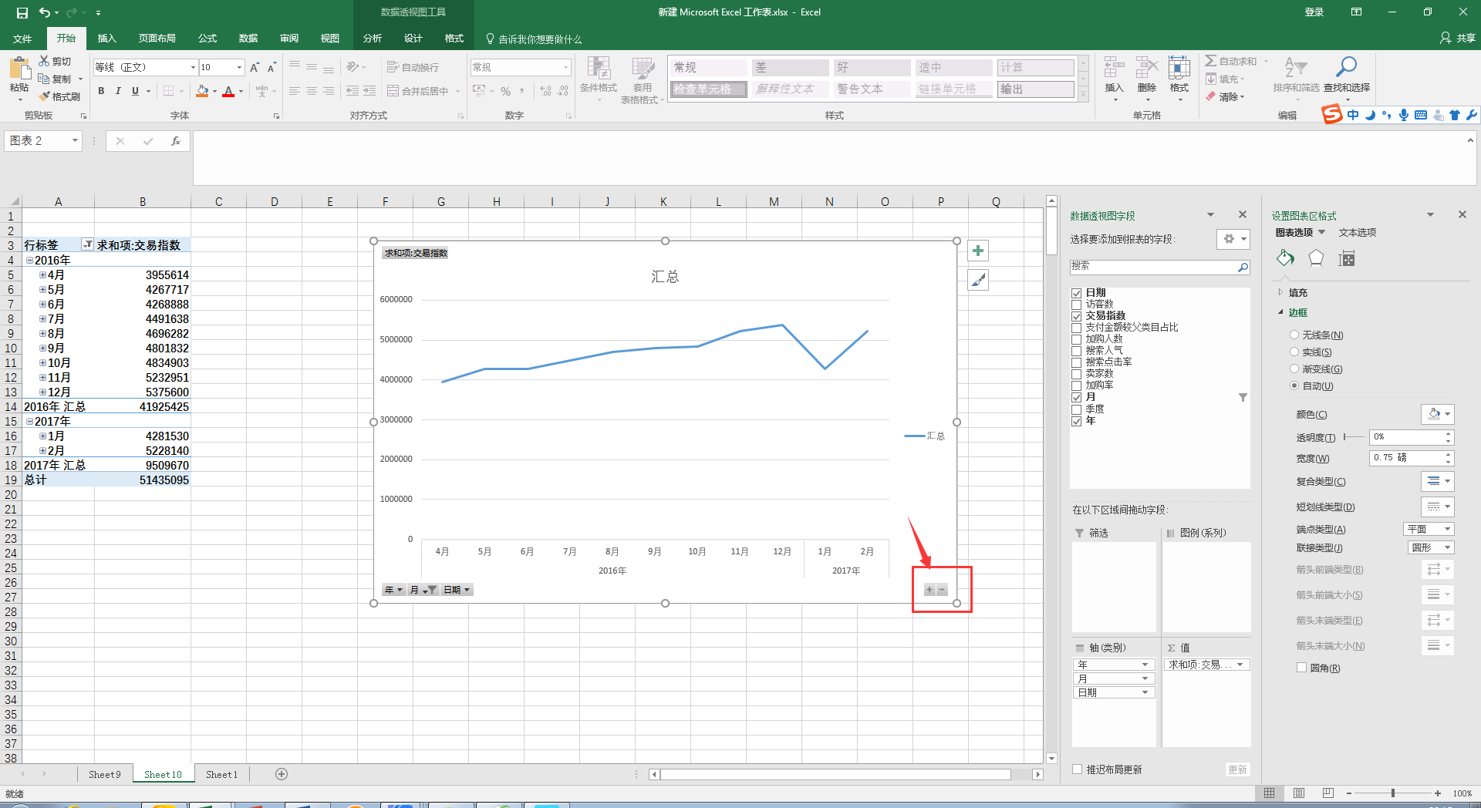
Task: Select the Effects pentagon icon
Action: (1316, 259)
